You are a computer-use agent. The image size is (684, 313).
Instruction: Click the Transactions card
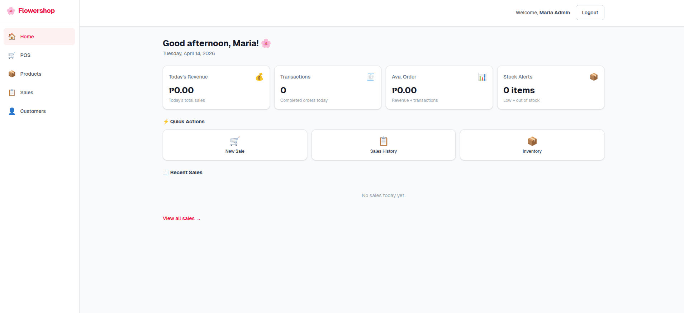[328, 87]
